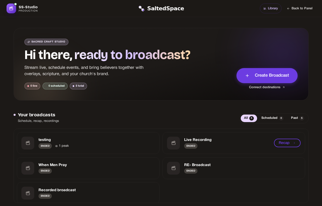Viewport: 322px width, 206px height.
Task: Open the Connect destinations link
Action: (x=267, y=87)
